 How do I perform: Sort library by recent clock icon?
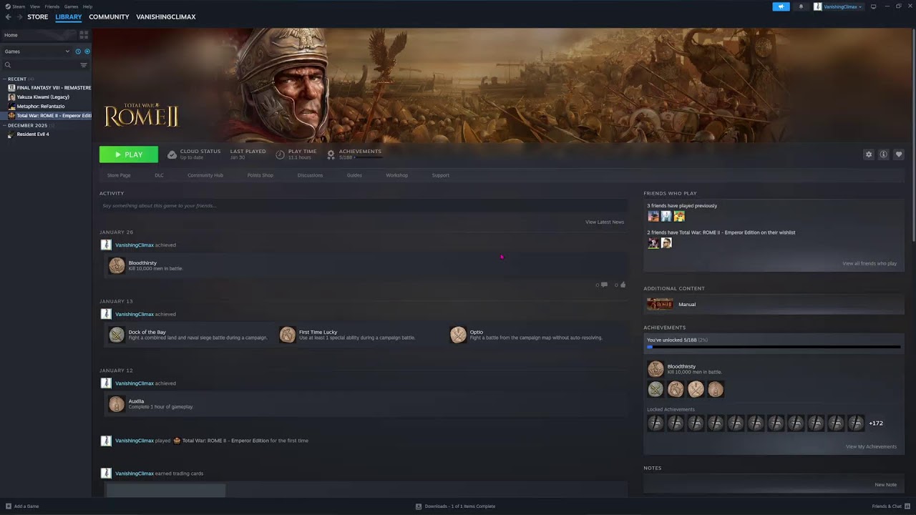[78, 51]
